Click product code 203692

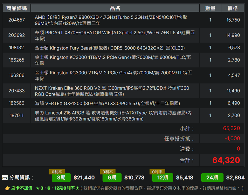coord(17,35)
